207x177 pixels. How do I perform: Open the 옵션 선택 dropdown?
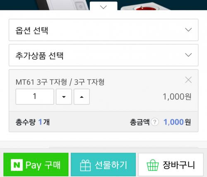(x=103, y=30)
